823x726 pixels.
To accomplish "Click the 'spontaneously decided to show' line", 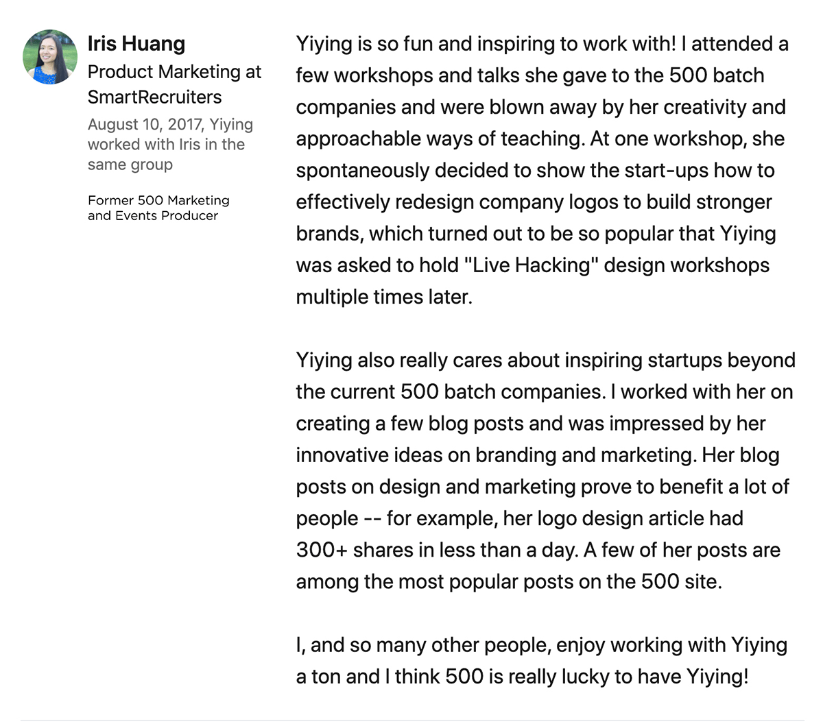I will click(x=535, y=170).
